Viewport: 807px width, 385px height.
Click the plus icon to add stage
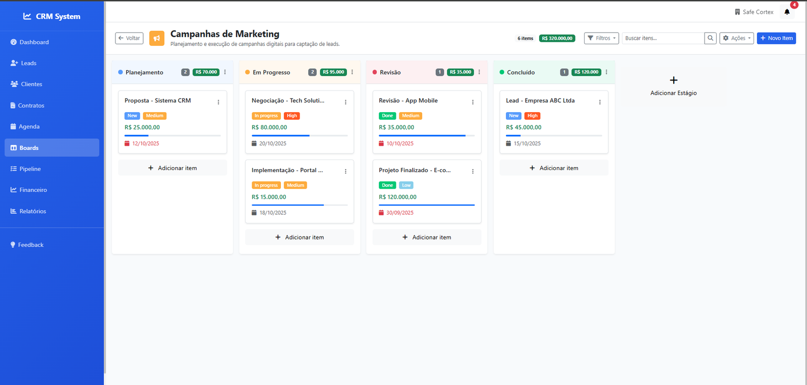(673, 81)
